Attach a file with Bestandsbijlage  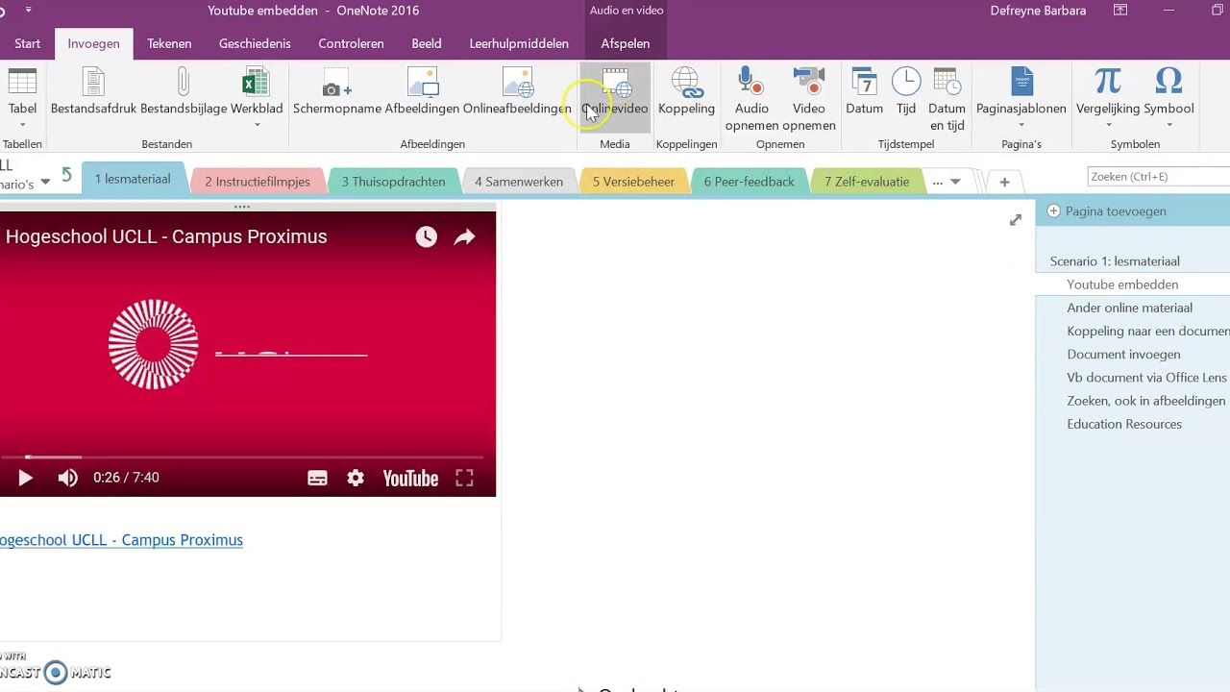tap(184, 92)
